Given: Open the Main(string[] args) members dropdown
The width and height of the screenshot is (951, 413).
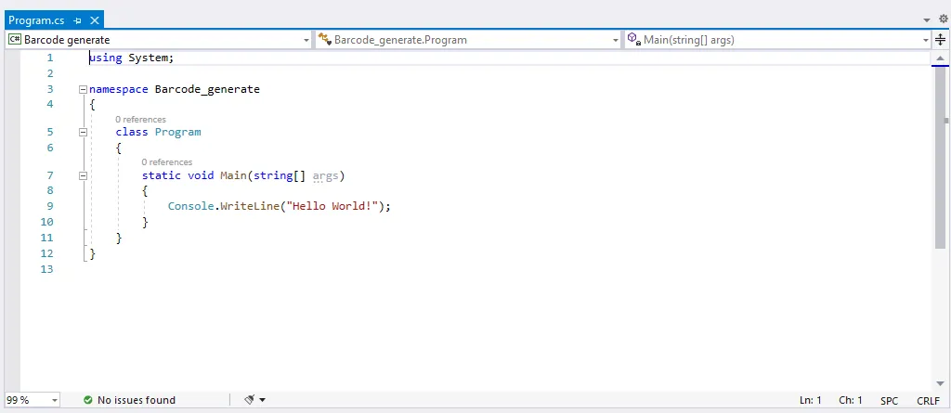Looking at the screenshot, I should point(925,40).
